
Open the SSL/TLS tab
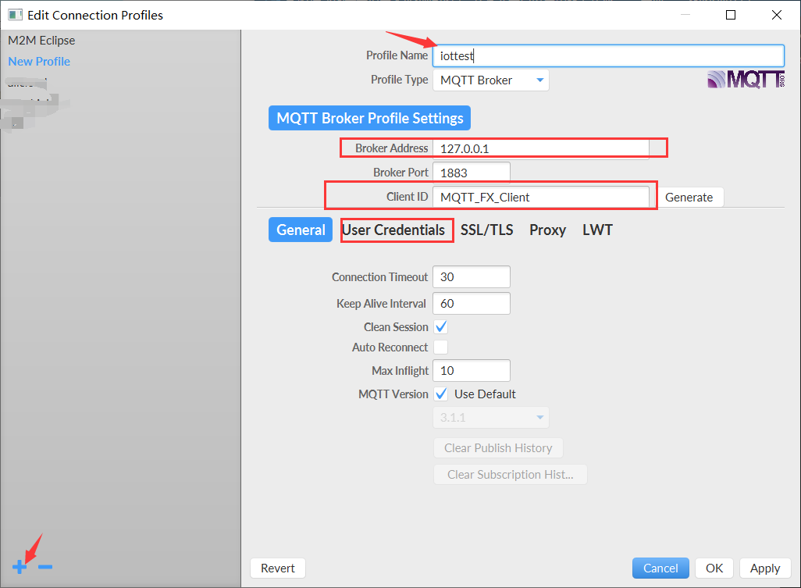pos(486,230)
